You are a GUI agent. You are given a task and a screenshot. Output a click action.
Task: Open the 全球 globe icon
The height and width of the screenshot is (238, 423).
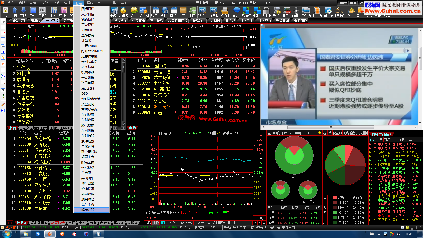(164, 12)
